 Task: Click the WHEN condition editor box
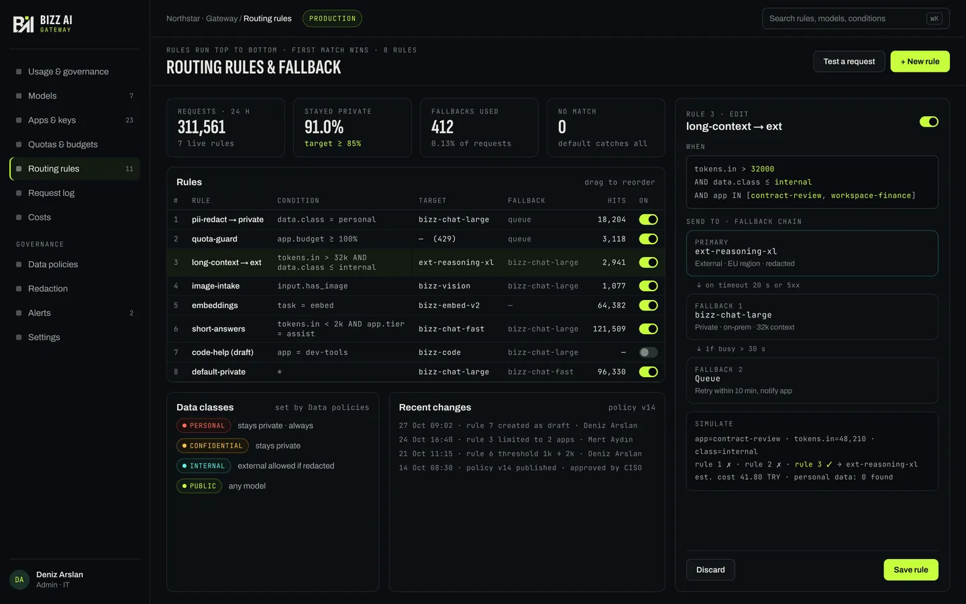tap(812, 182)
